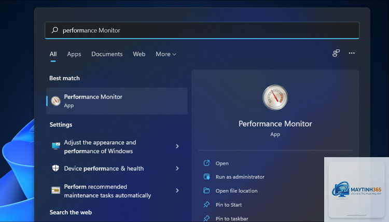This screenshot has height=222, width=389.
Task: Click the Performance Monitor title in details pane
Action: [275, 124]
